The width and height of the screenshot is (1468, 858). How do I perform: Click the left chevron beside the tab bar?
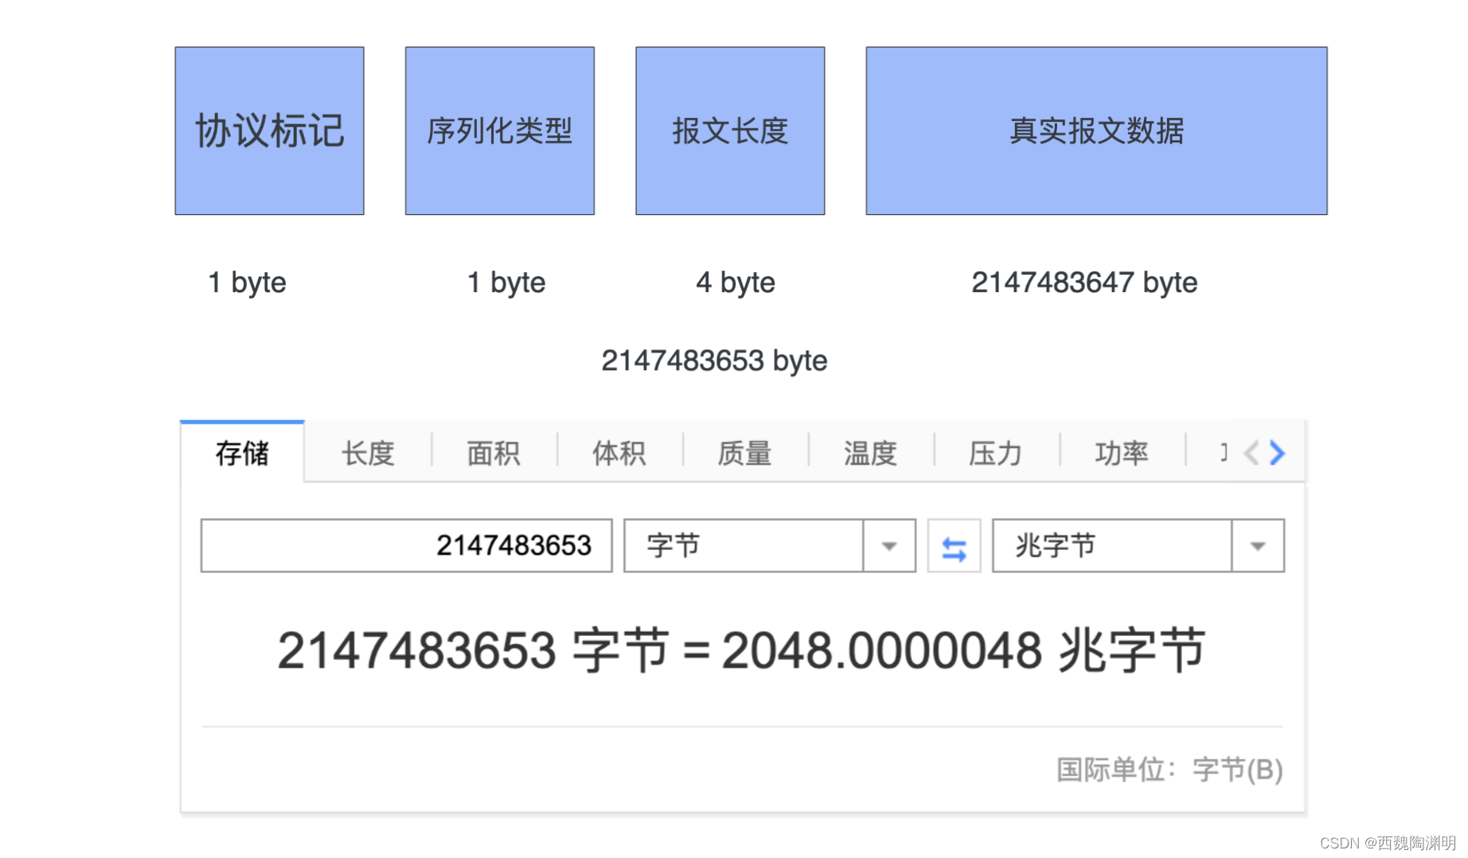(1251, 453)
